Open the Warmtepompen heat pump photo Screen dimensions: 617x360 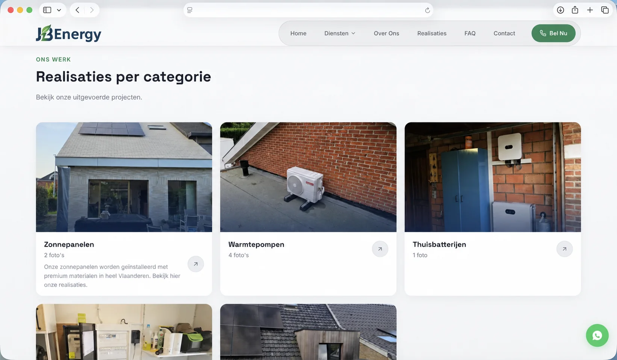pyautogui.click(x=308, y=177)
